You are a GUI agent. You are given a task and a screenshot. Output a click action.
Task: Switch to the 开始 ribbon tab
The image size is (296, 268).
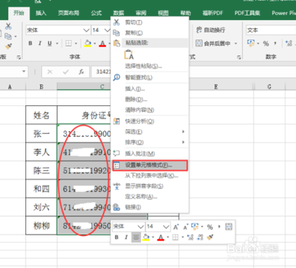(18, 13)
